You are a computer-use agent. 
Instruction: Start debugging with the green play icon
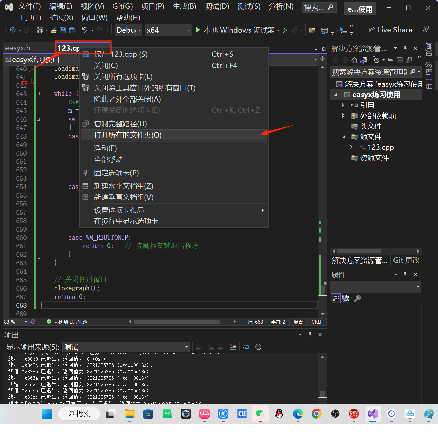coord(198,30)
